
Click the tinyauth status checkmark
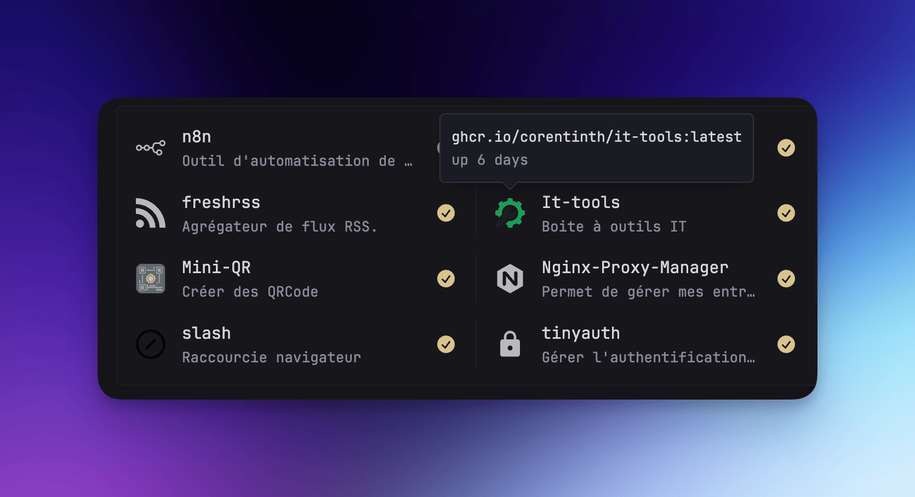[786, 344]
